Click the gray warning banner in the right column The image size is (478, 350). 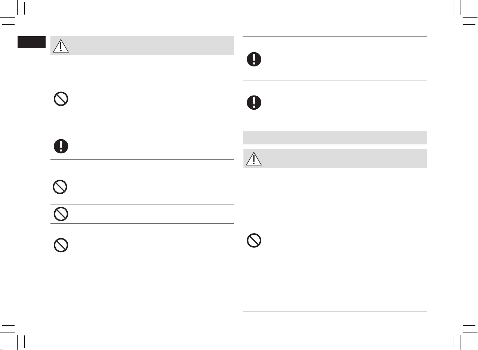(335, 159)
